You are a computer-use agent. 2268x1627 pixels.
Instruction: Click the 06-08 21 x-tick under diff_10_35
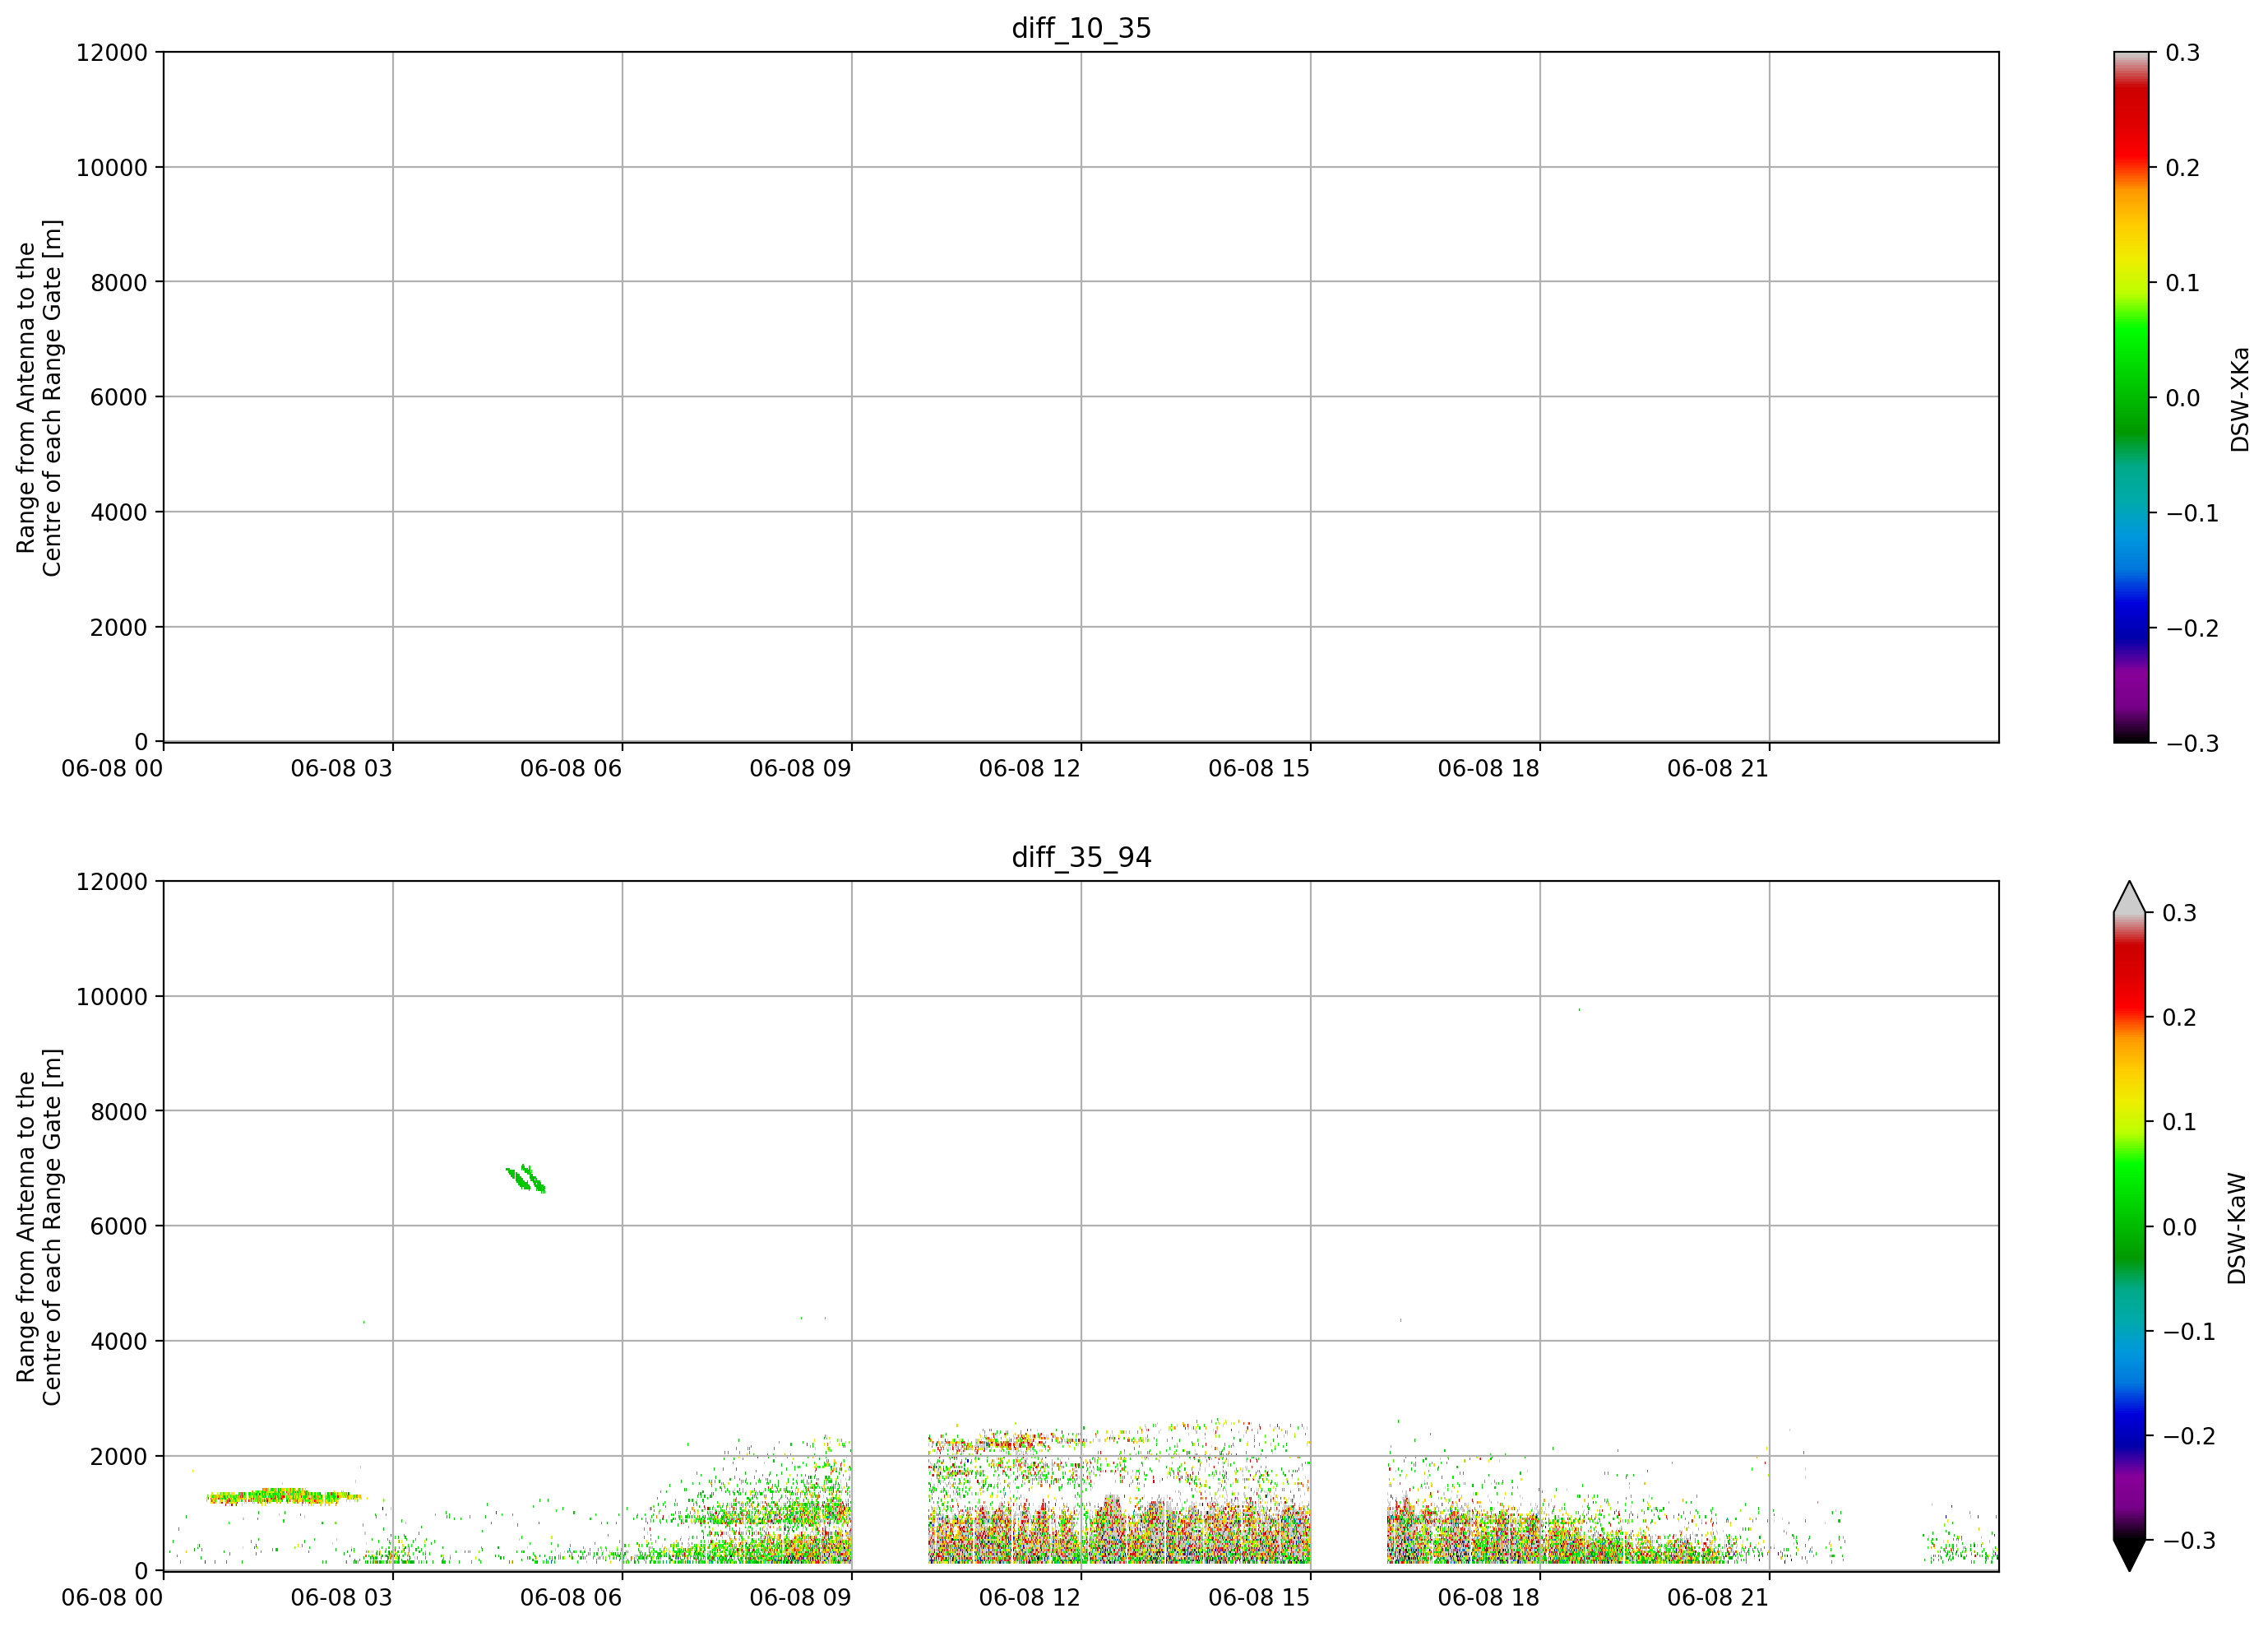(1718, 768)
